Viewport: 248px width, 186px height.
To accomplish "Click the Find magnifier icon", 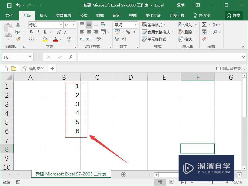I will (215, 32).
